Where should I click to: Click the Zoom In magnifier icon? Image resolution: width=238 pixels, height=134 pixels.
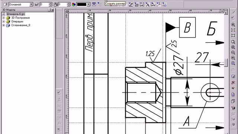[233, 25]
